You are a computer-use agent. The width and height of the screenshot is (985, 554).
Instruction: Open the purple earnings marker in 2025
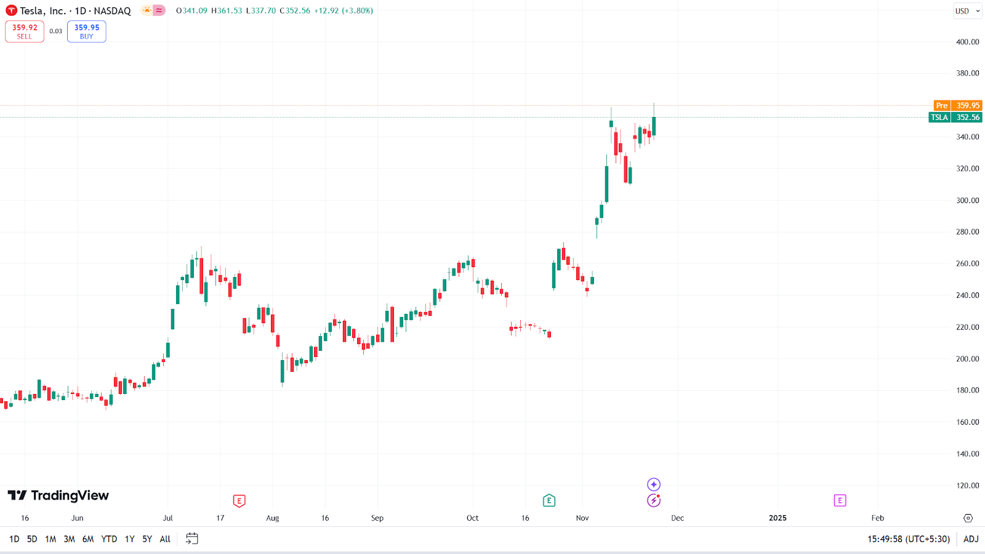tap(840, 500)
